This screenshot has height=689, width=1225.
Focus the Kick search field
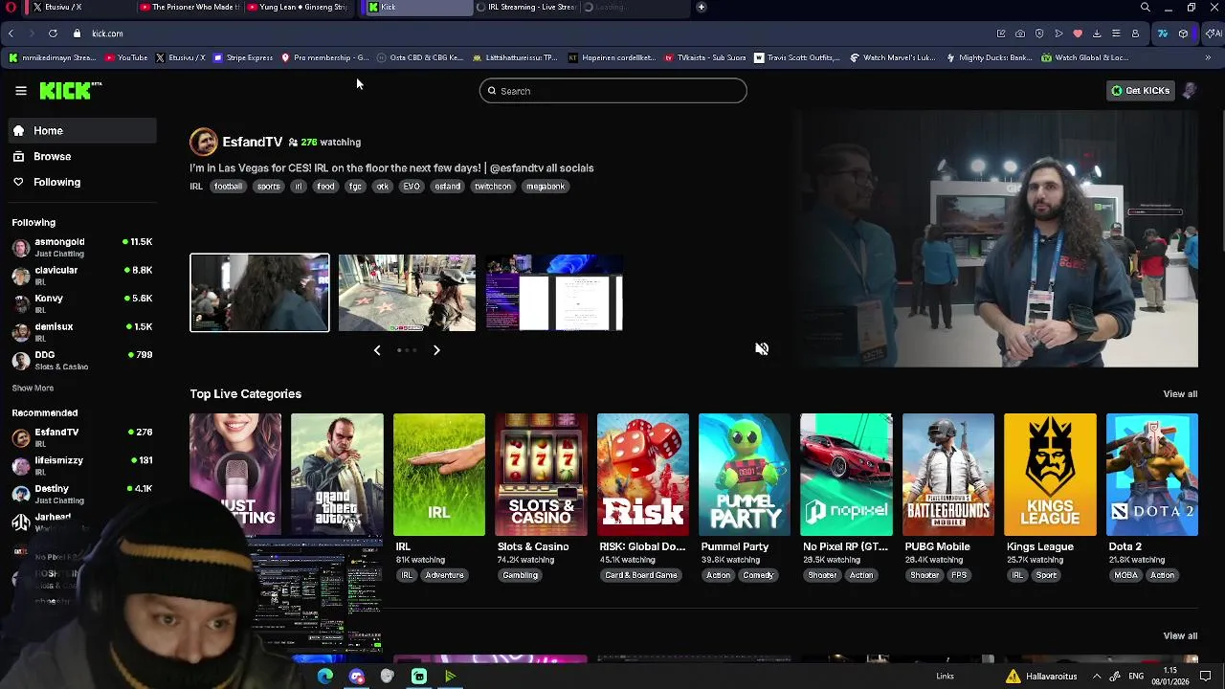click(613, 91)
